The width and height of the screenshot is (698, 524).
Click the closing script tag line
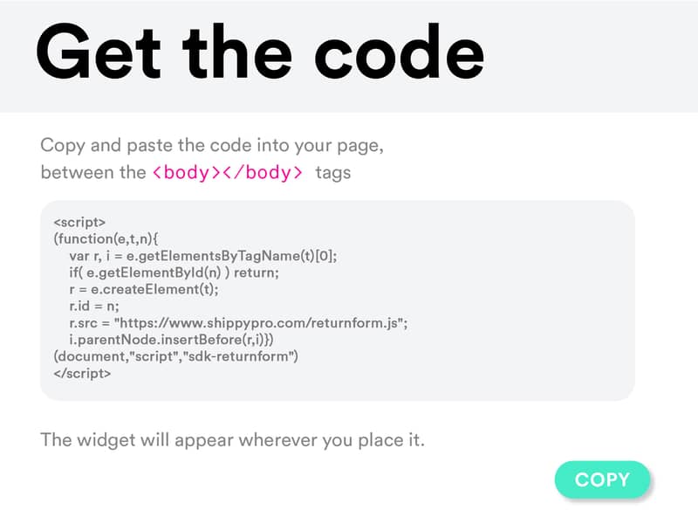[82, 373]
